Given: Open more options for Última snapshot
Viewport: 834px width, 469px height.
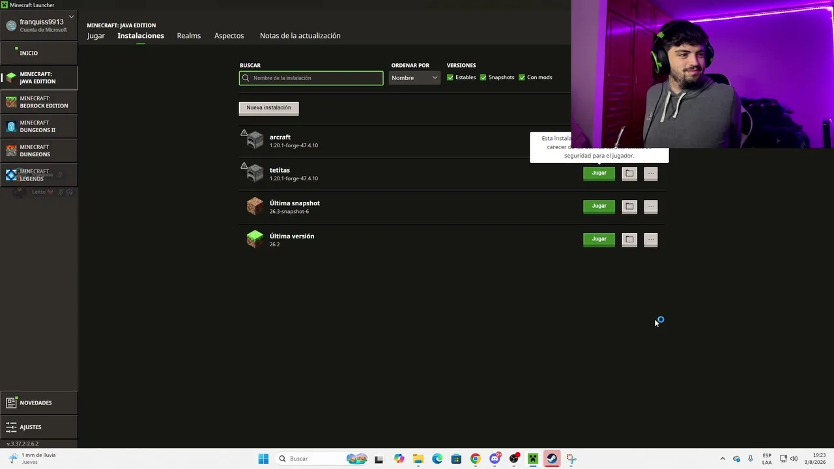Looking at the screenshot, I should 651,206.
